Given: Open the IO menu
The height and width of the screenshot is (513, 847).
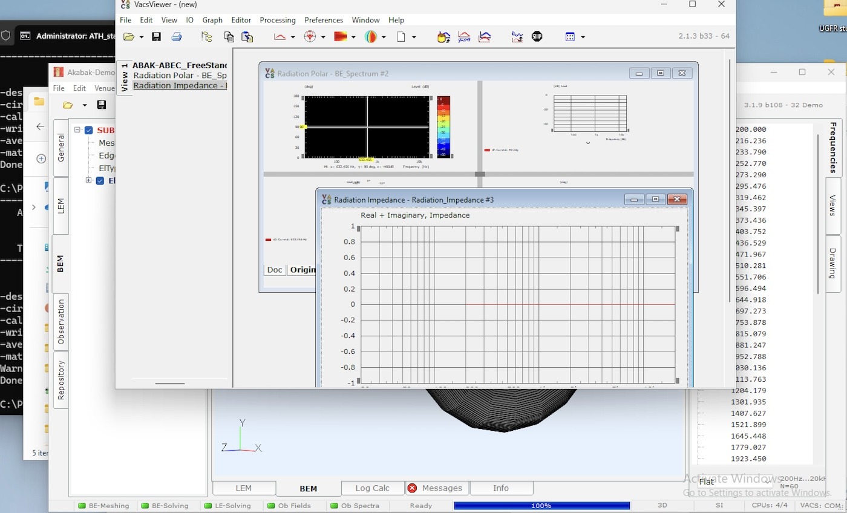Looking at the screenshot, I should click(x=189, y=20).
